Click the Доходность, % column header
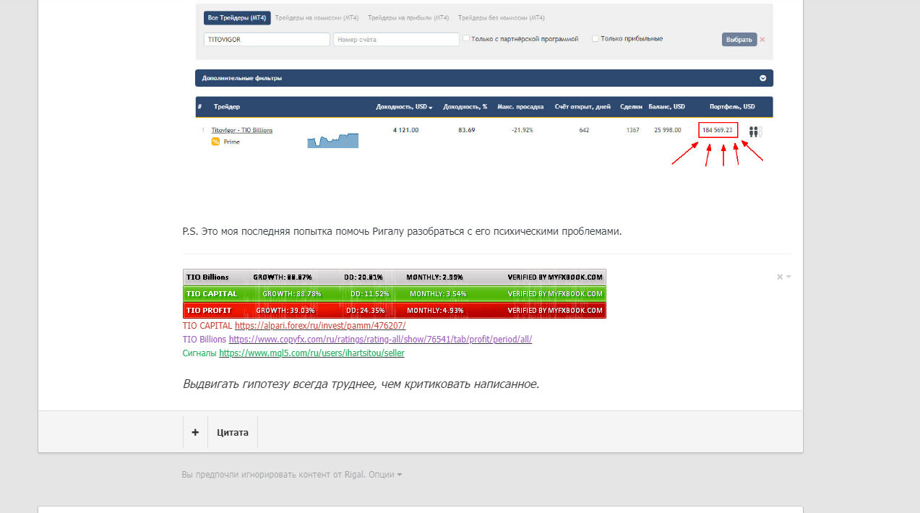Viewport: 920px width, 513px height. (465, 107)
